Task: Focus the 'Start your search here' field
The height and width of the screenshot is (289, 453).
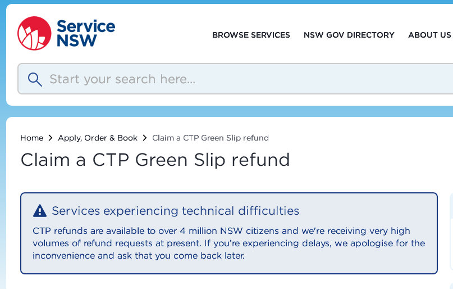Action: (x=235, y=79)
